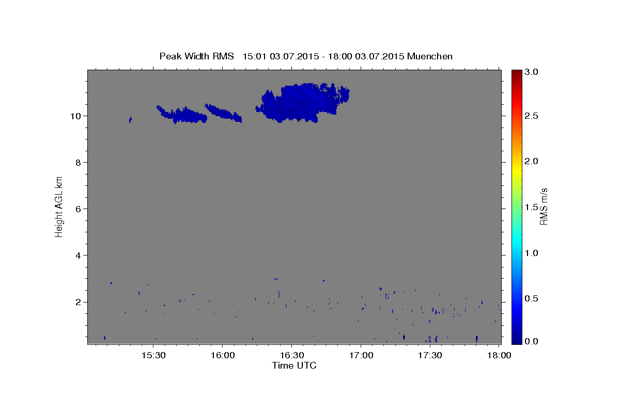Screen dimensions: 620x413
Task: Click 'Muenchen' in the plot title
Action: coord(430,56)
